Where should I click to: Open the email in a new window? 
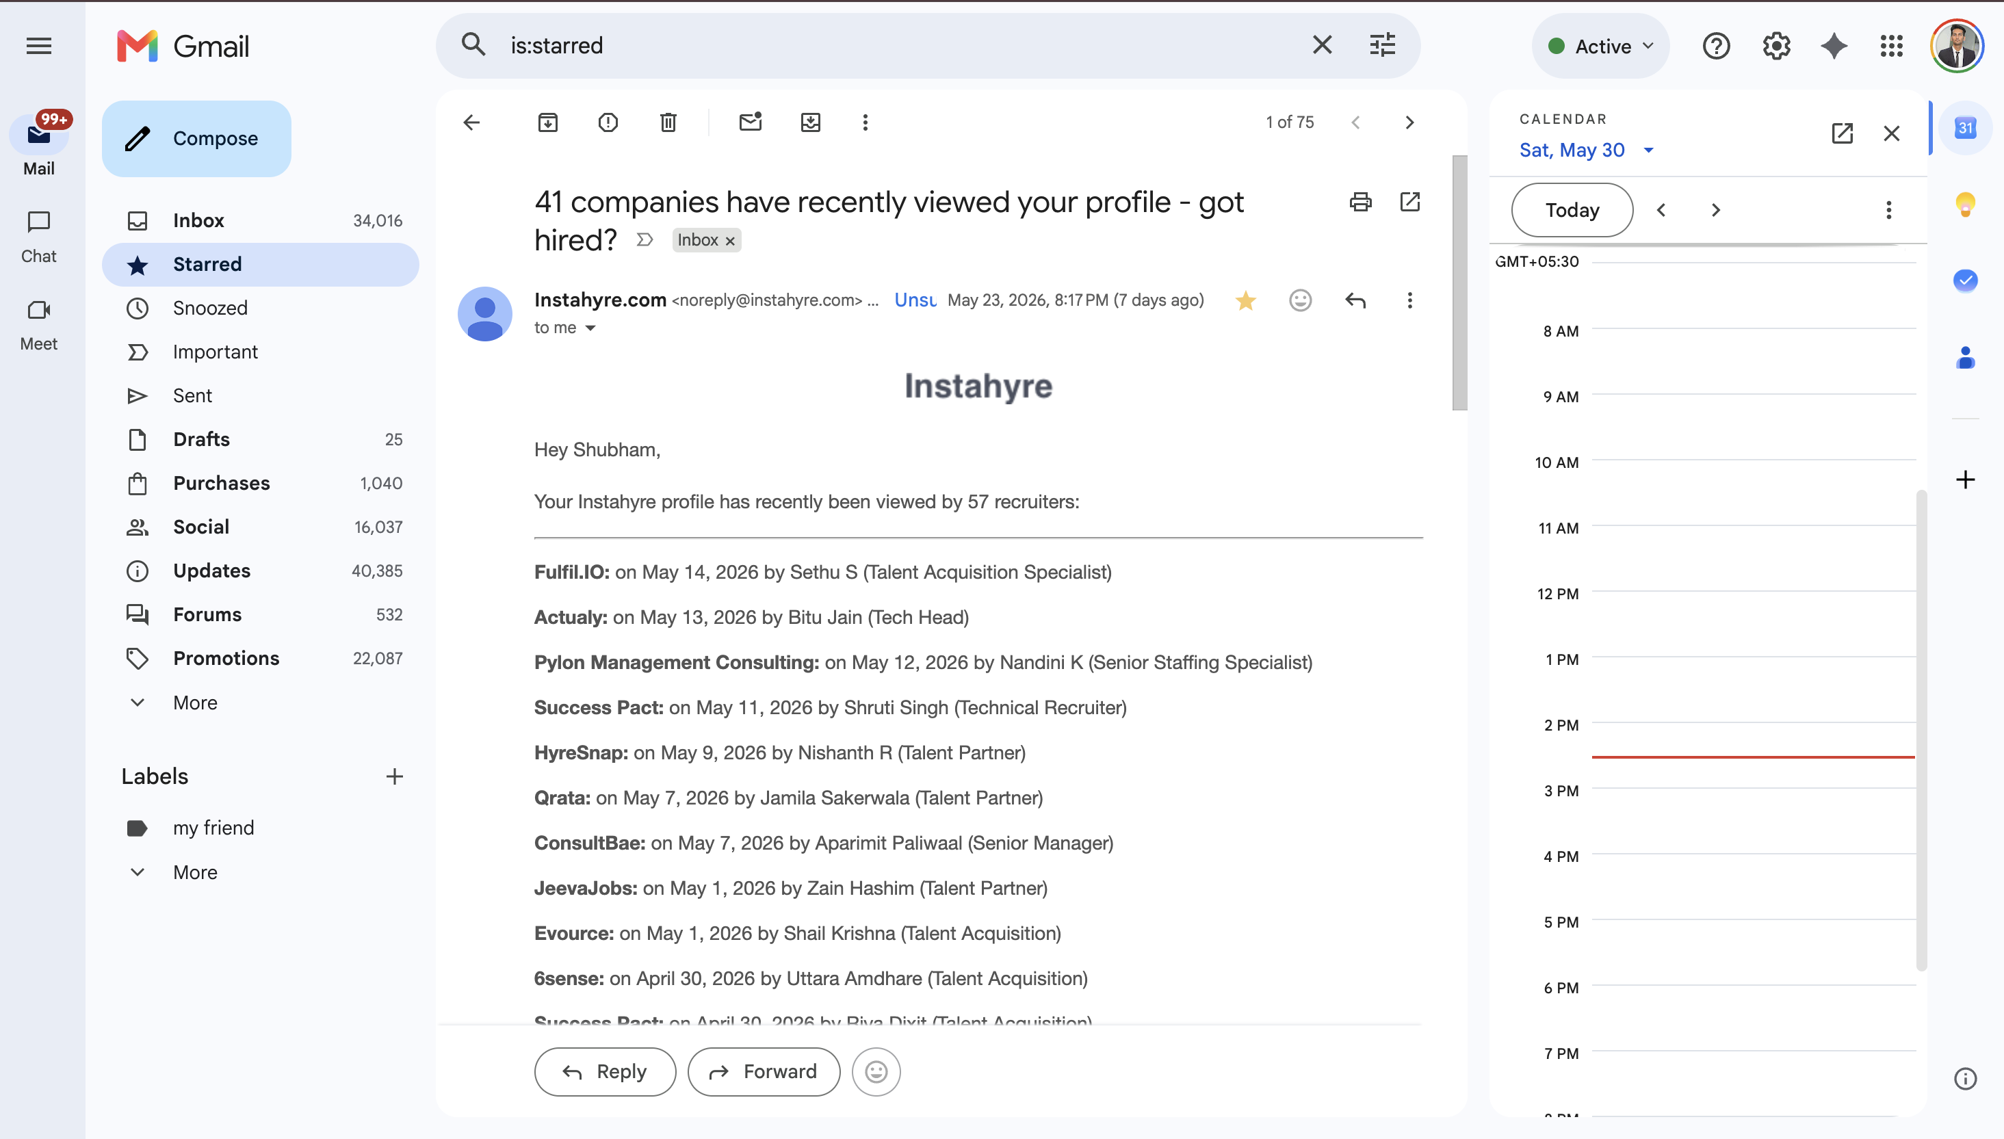(1409, 202)
